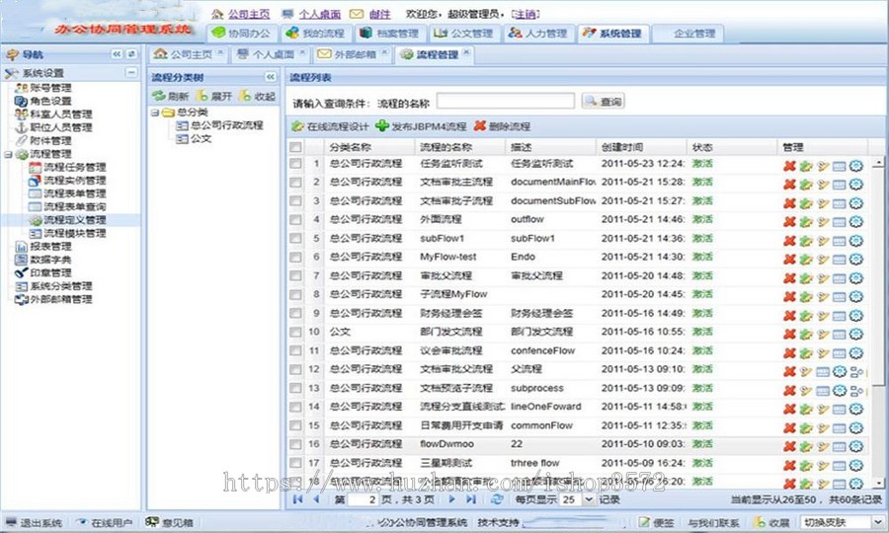Open the 每页显示 page size dropdown

pos(589,499)
